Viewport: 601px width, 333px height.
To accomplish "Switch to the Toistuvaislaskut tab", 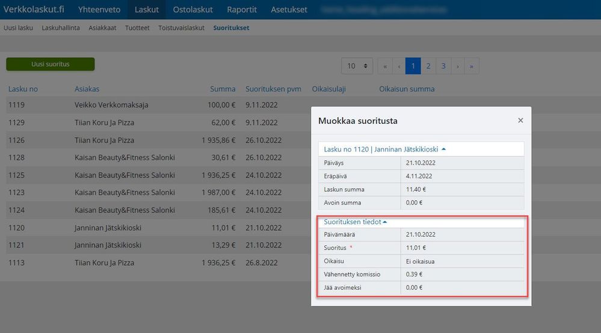I will click(181, 28).
